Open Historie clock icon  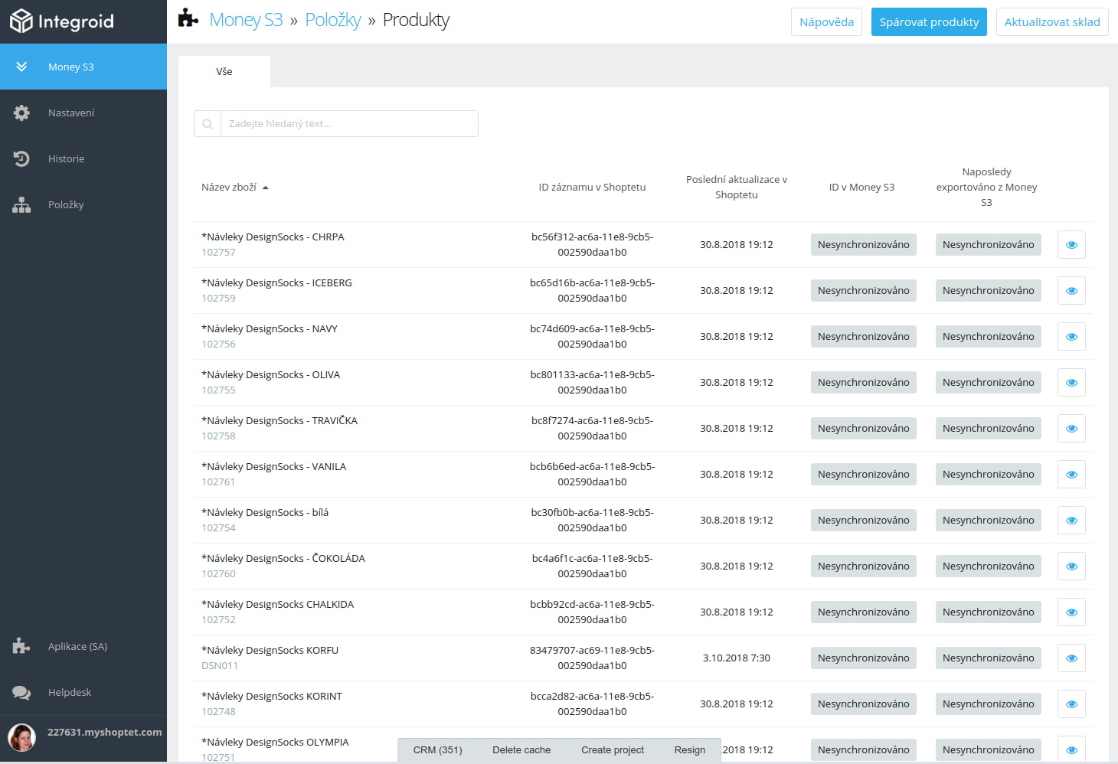21,158
